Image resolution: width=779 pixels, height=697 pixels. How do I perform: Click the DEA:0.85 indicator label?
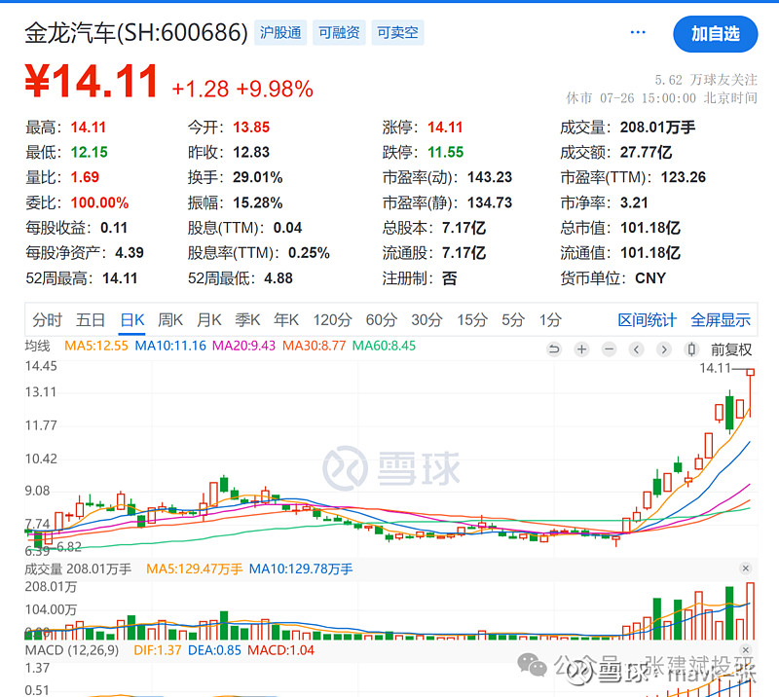tap(214, 650)
